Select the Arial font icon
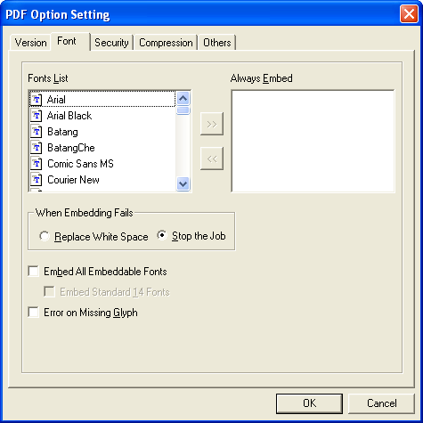Screen dimensions: 423x423 tap(37, 100)
